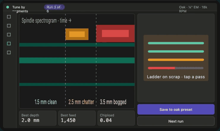
Task: Click the Tune by segments title
Action: (x=20, y=9)
